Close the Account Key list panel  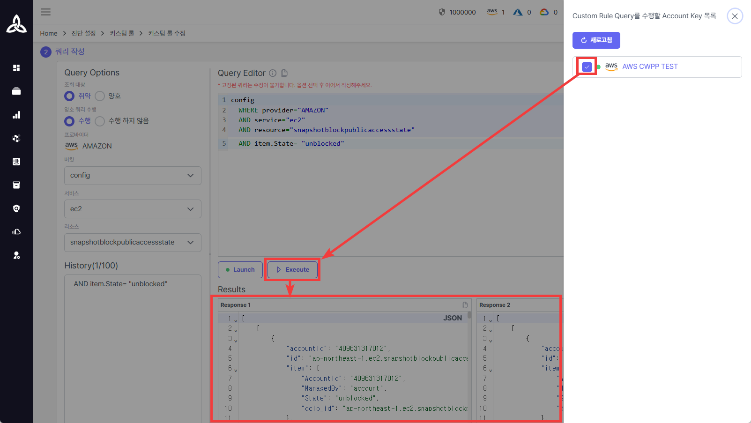(x=735, y=16)
